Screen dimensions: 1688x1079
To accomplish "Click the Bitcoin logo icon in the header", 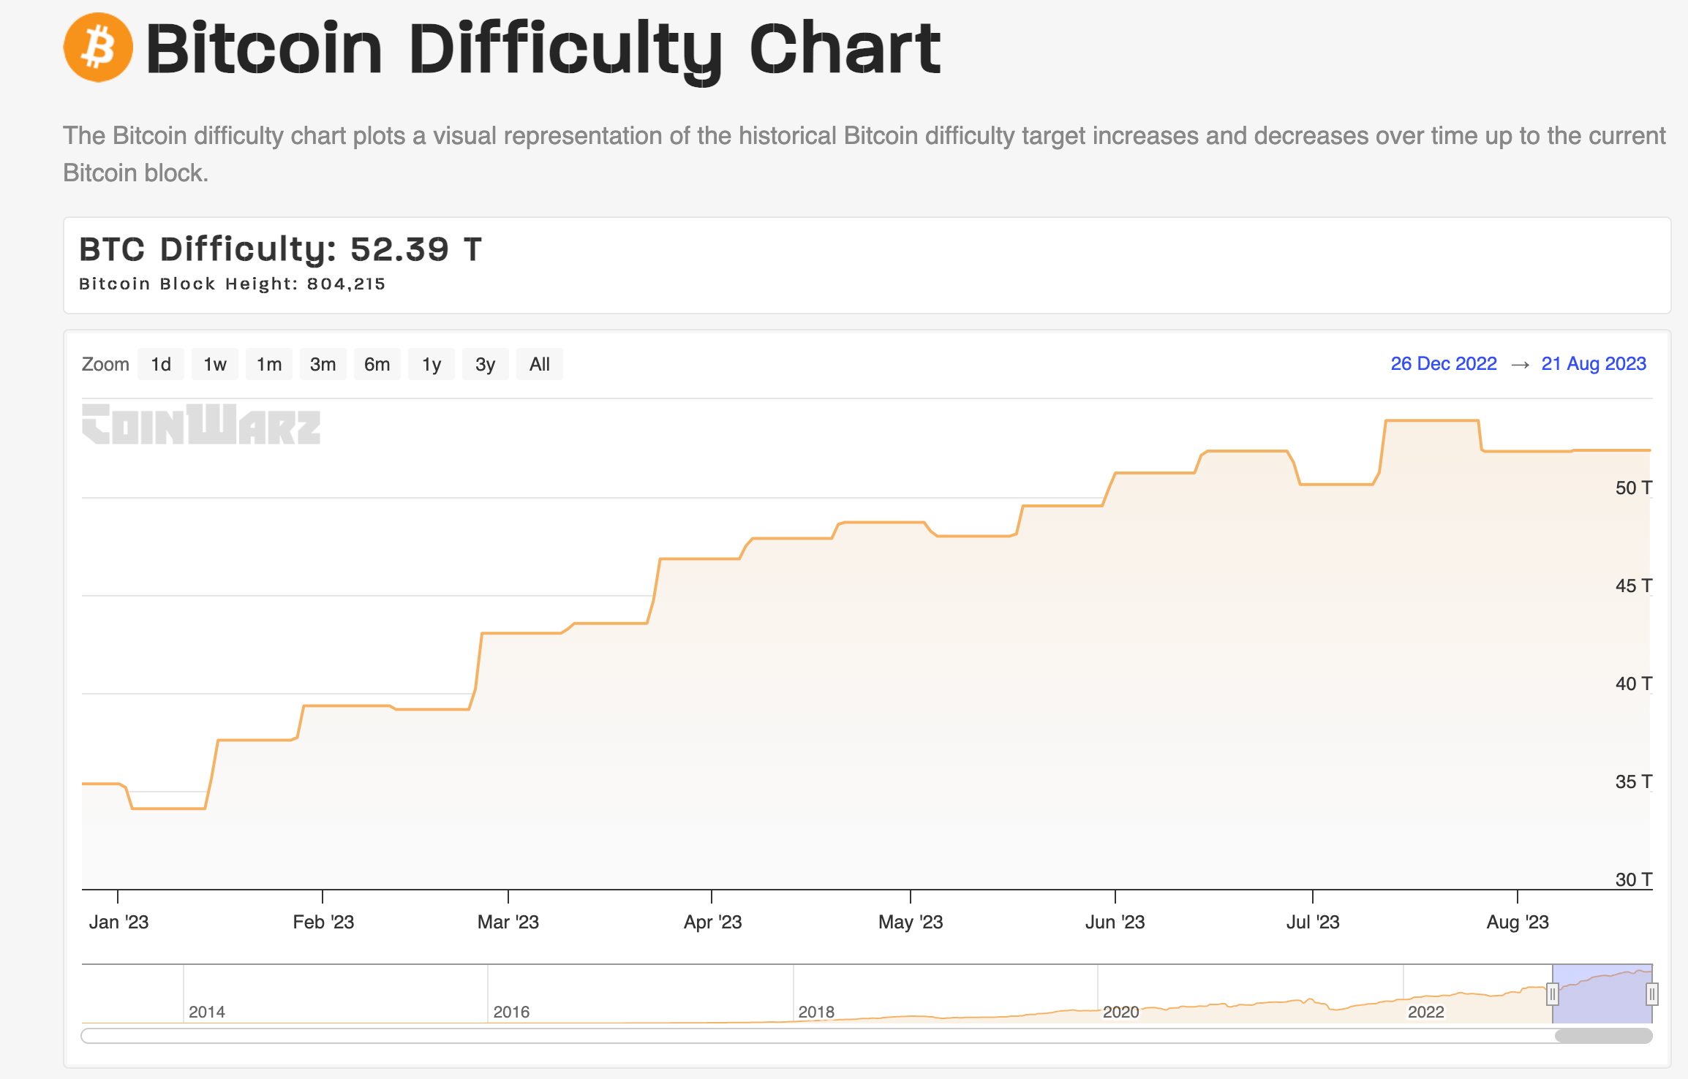I will point(99,48).
